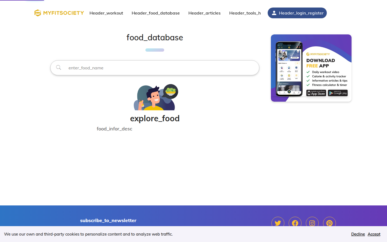Click the subscribe_to_newsletter heading
The width and height of the screenshot is (387, 242).
pyautogui.click(x=108, y=220)
